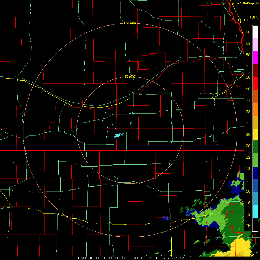Screen dimensions: 260x260
Task: Click the 54 legend value
Action: point(248,66)
